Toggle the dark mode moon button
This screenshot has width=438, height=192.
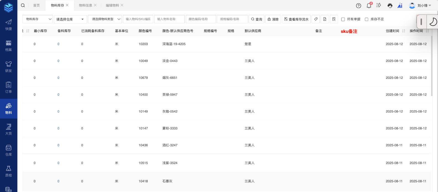(433, 22)
